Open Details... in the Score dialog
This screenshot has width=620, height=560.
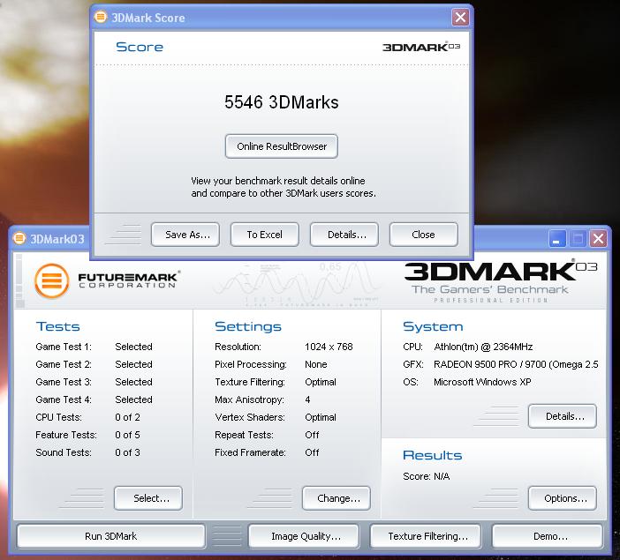(x=344, y=235)
